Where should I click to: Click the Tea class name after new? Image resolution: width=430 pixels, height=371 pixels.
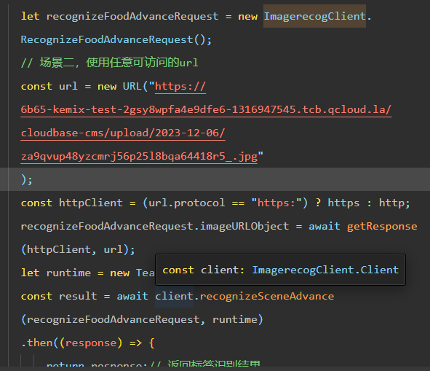(145, 273)
